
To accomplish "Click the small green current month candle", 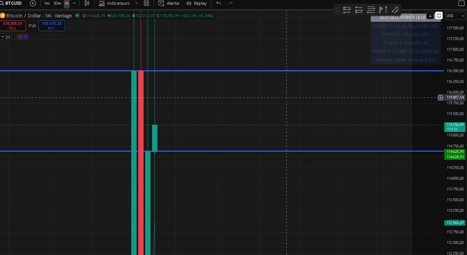I will tap(154, 138).
